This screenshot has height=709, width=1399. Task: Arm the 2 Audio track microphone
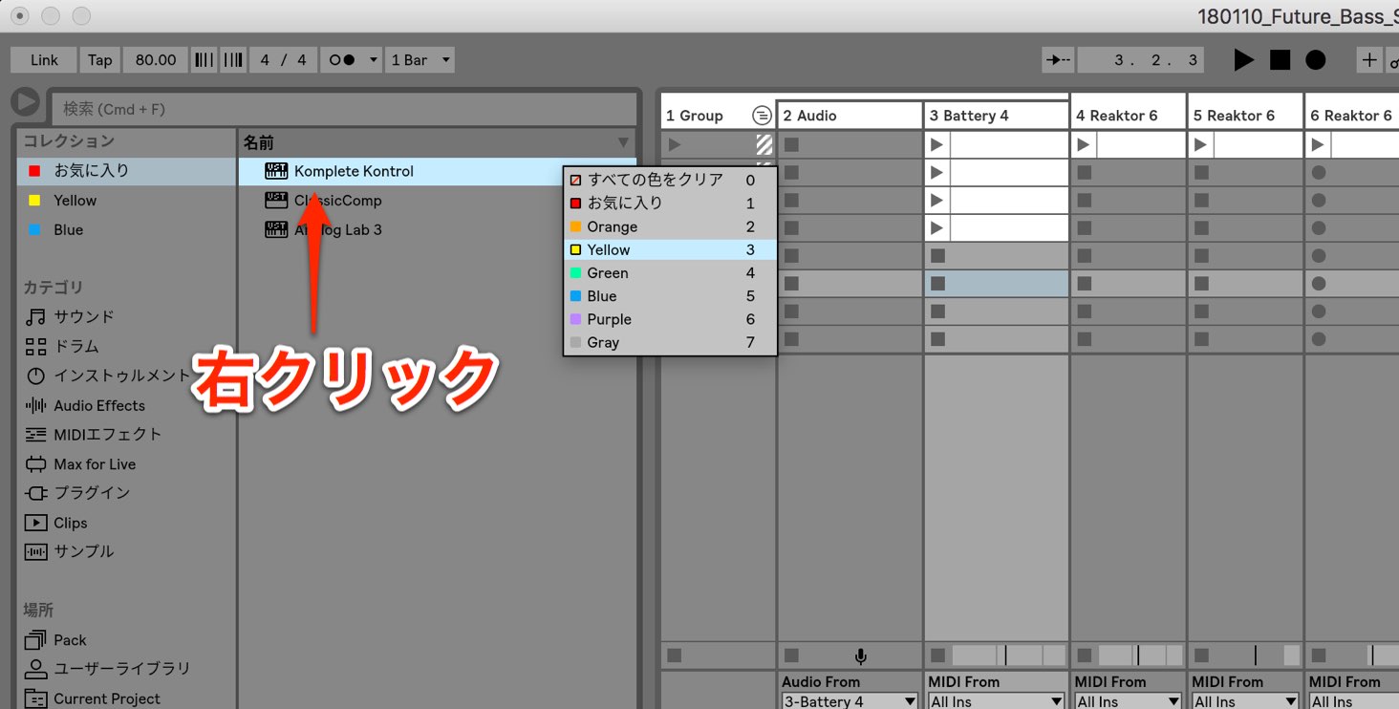click(x=860, y=655)
